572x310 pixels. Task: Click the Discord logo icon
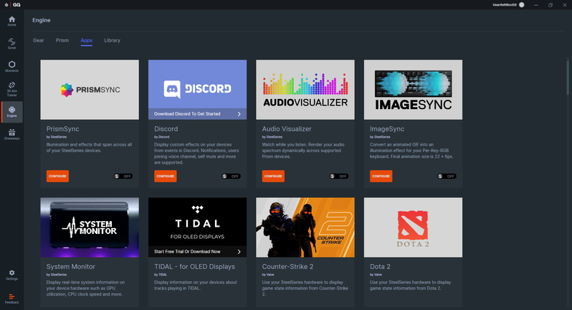click(172, 89)
